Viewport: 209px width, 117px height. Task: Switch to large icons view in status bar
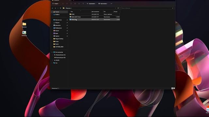point(174,88)
